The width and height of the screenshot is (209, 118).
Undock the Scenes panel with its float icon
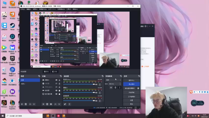(39, 76)
